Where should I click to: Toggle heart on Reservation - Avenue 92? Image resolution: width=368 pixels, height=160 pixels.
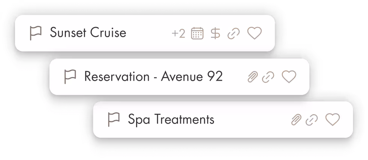pyautogui.click(x=289, y=77)
